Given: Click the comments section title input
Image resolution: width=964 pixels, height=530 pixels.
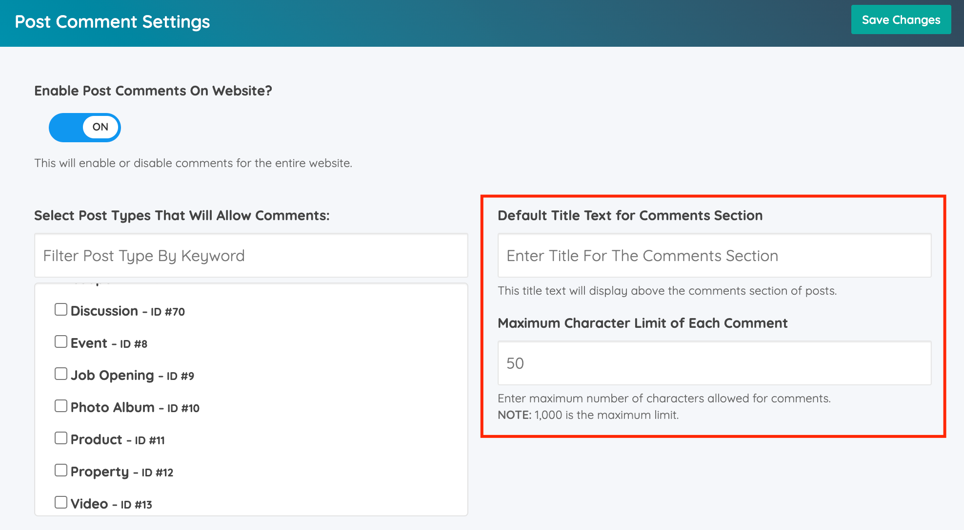Looking at the screenshot, I should [x=714, y=256].
